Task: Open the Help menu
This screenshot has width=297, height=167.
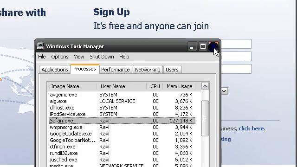Action: tap(124, 57)
